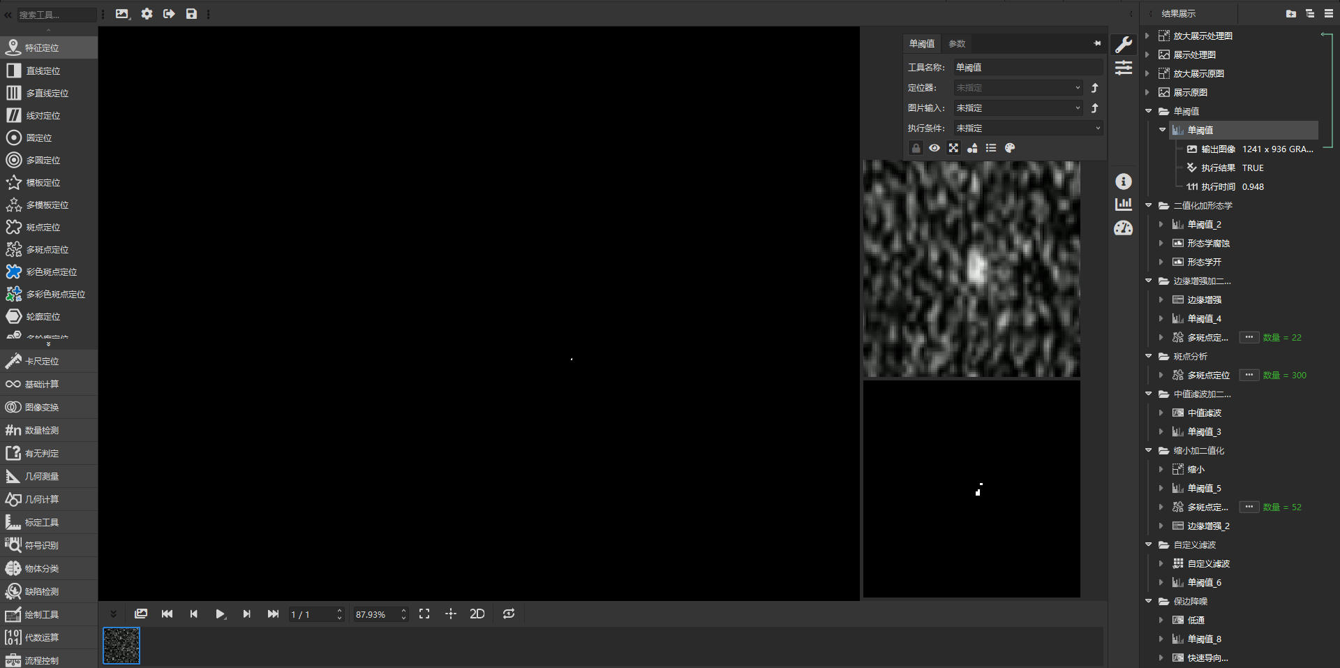This screenshot has width=1340, height=668.
Task: Select the 彩色斑点定位 color blob tool
Action: pyautogui.click(x=51, y=272)
